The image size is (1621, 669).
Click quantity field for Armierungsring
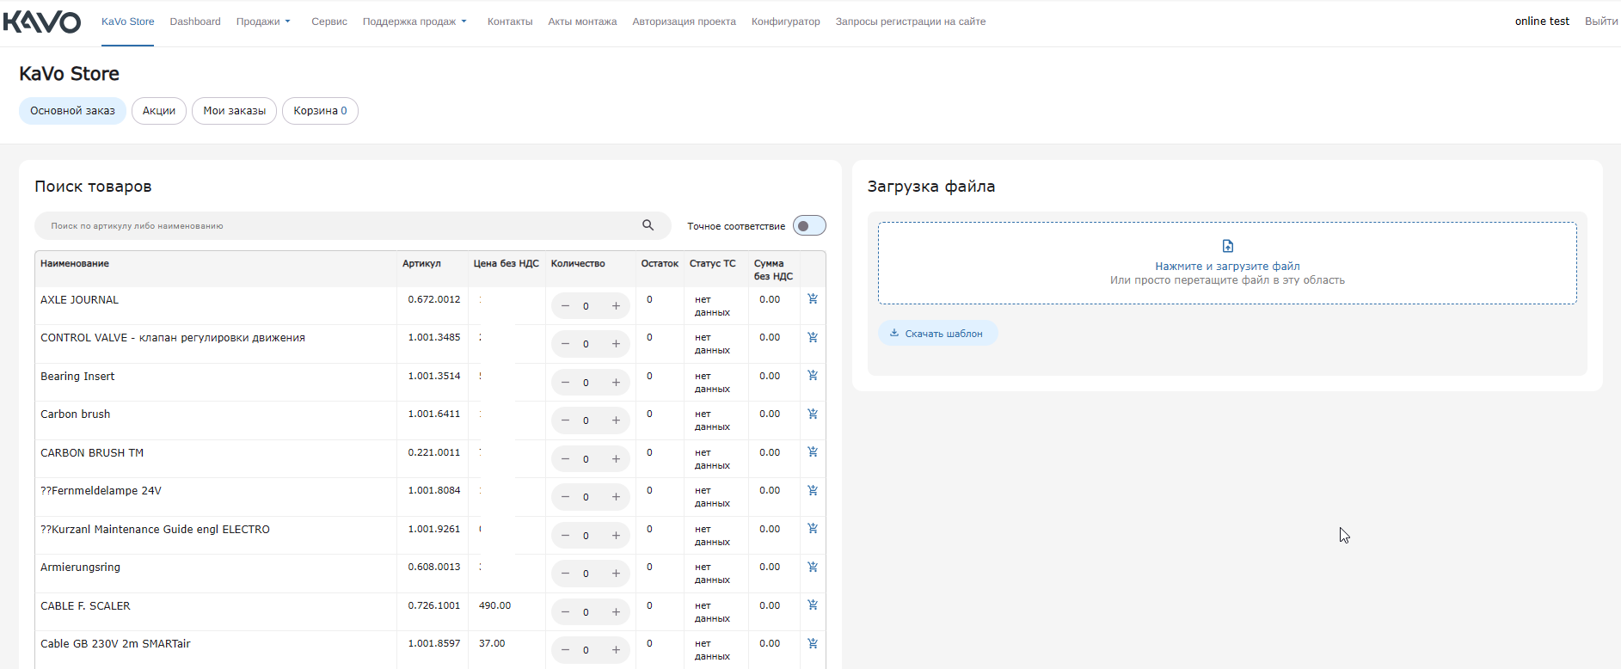click(586, 574)
